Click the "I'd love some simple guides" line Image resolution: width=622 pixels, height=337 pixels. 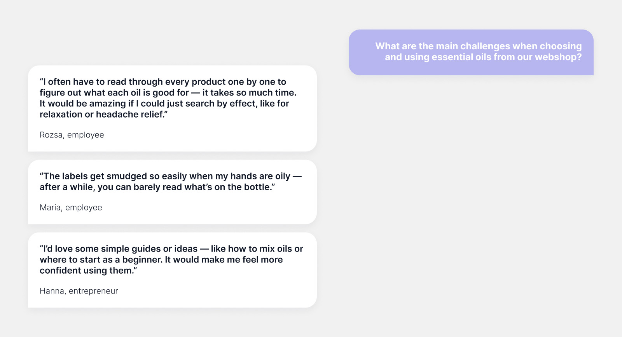pyautogui.click(x=171, y=249)
